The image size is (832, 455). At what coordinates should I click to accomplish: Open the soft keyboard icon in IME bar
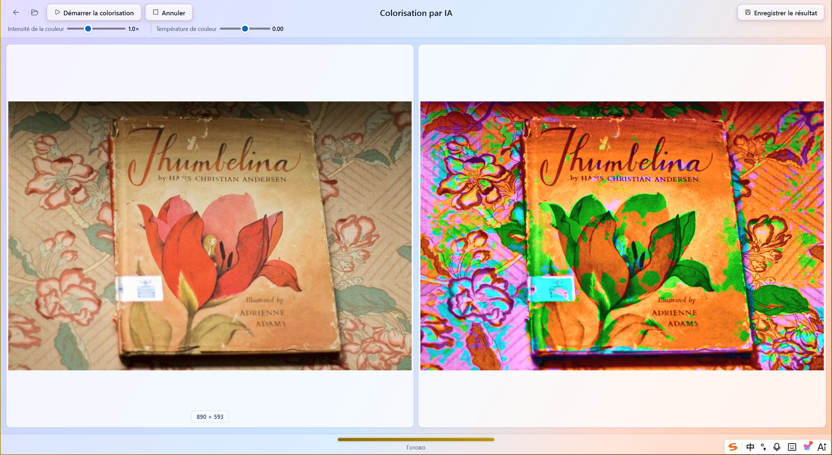pyautogui.click(x=792, y=447)
